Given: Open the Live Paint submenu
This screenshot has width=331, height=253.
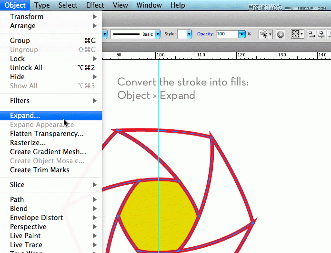Looking at the screenshot, I should point(51,236).
